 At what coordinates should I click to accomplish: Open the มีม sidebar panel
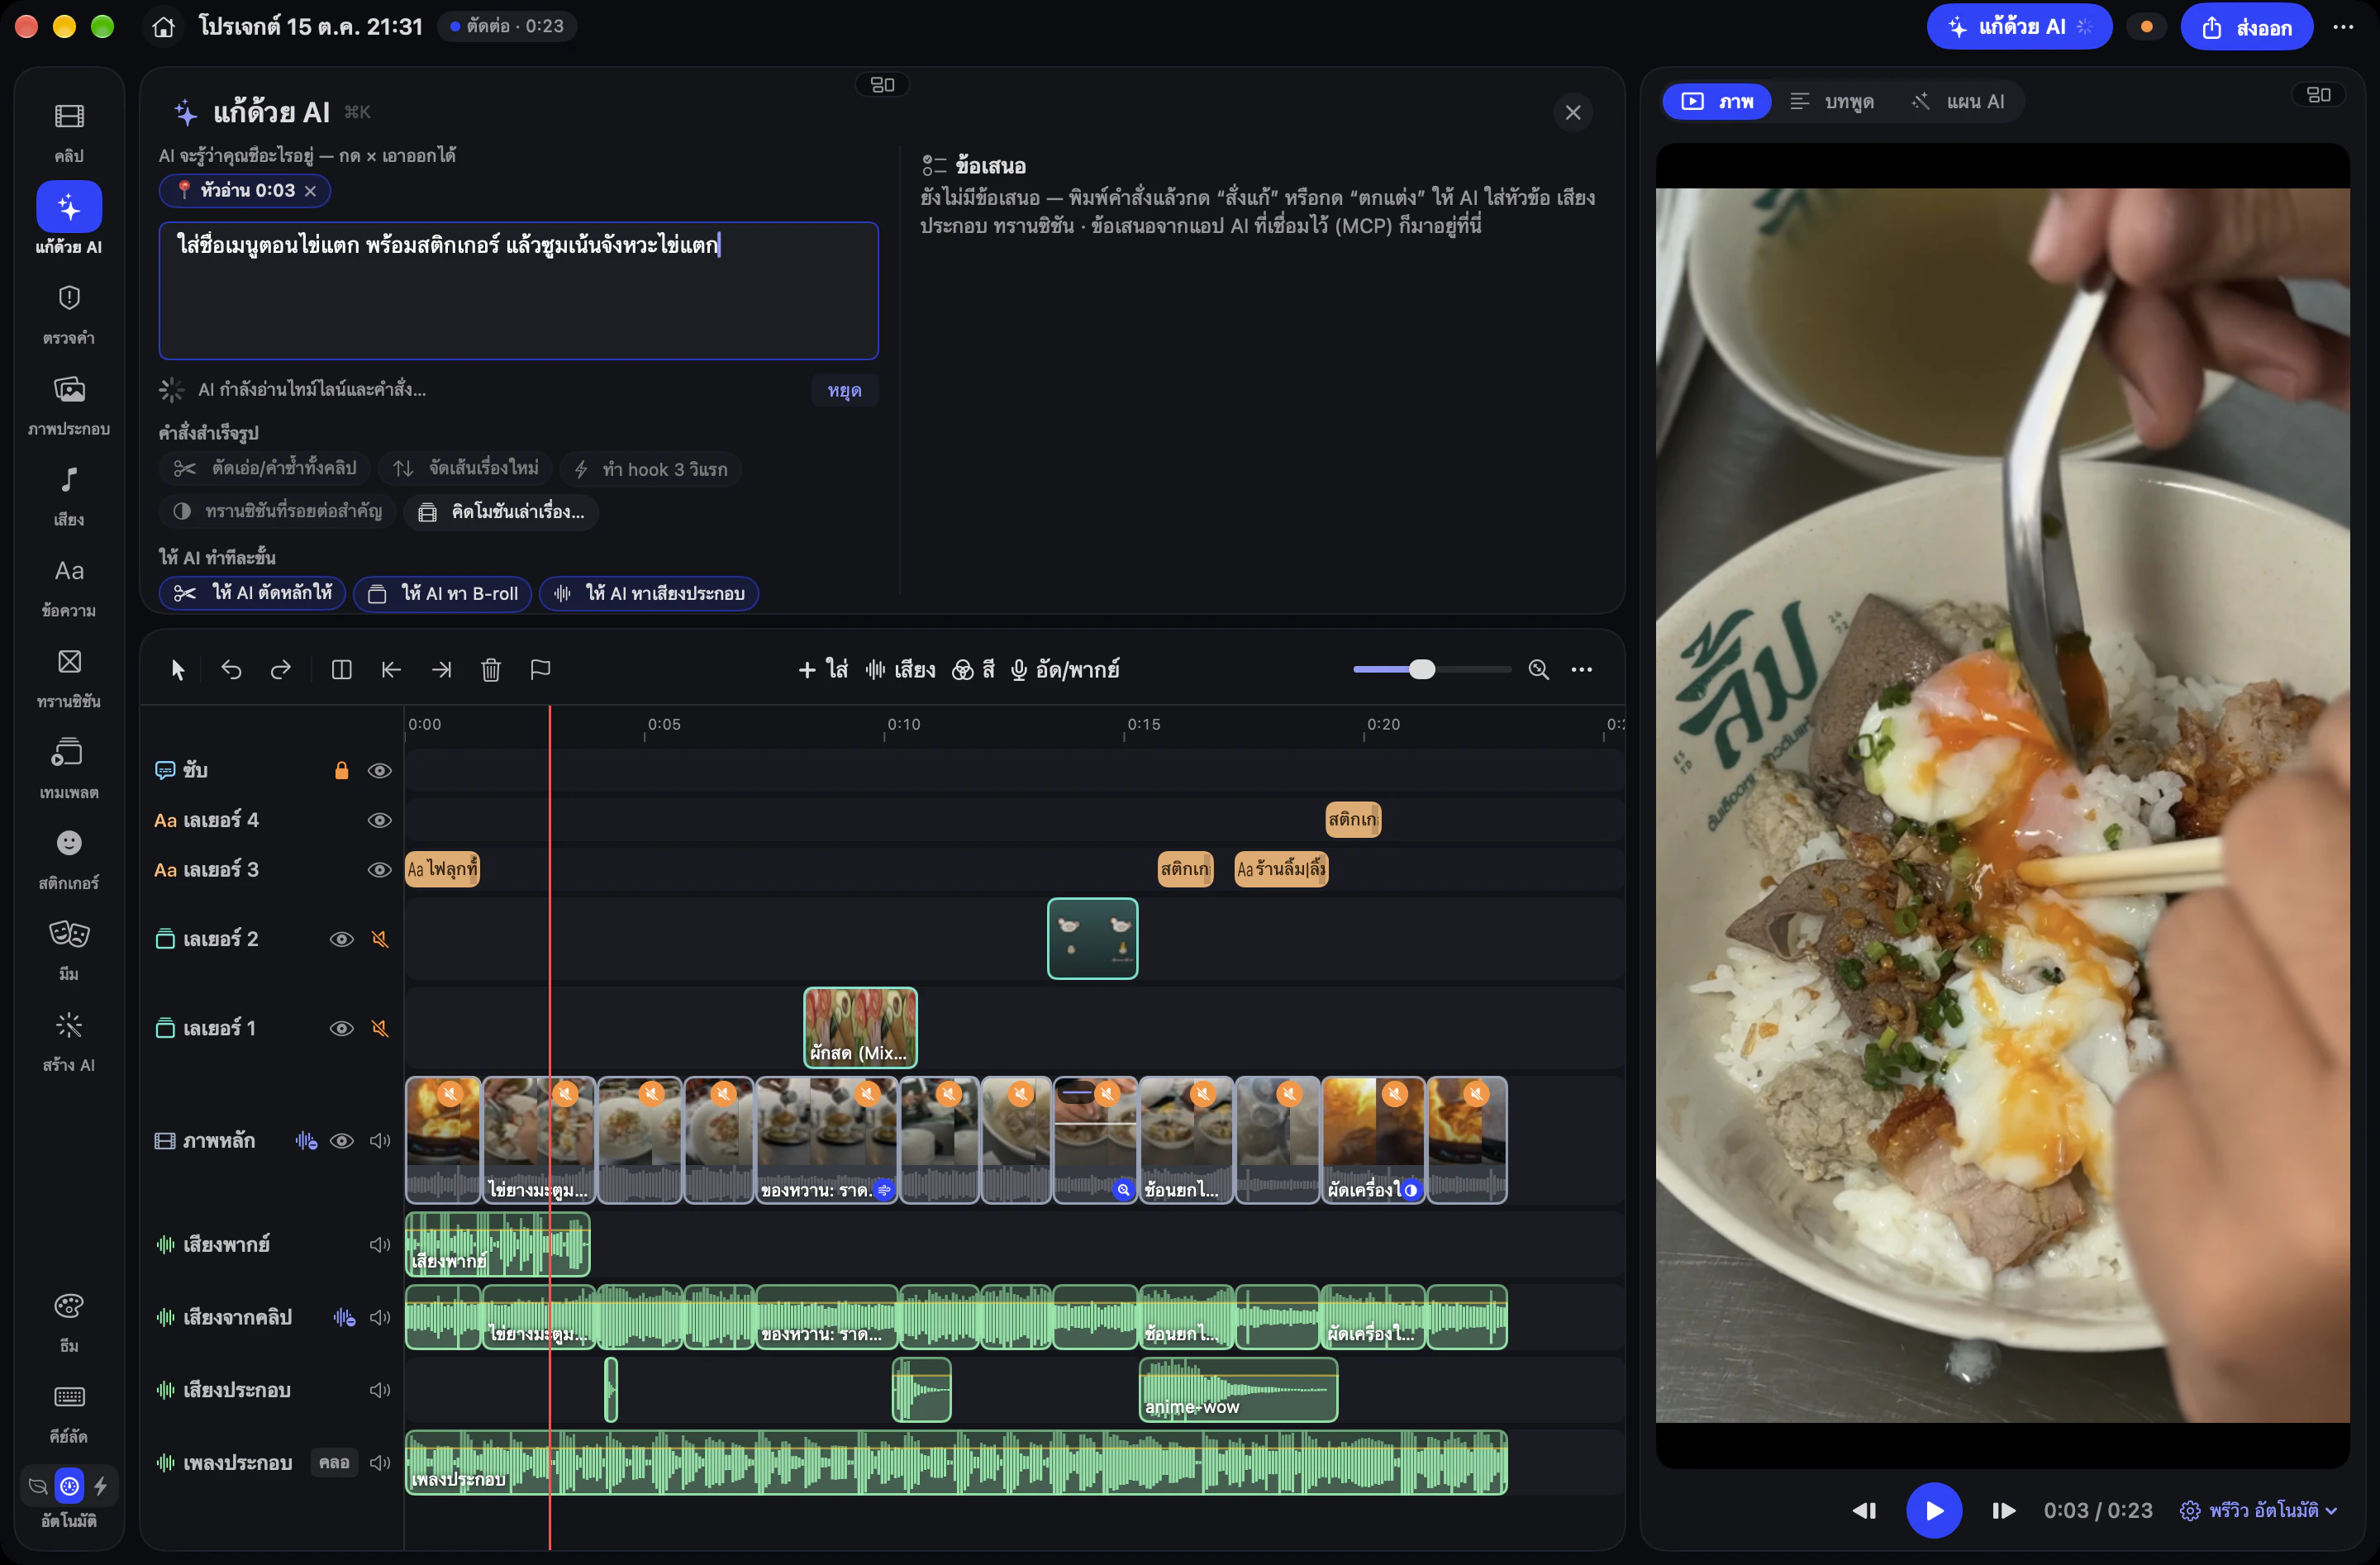pos(69,951)
